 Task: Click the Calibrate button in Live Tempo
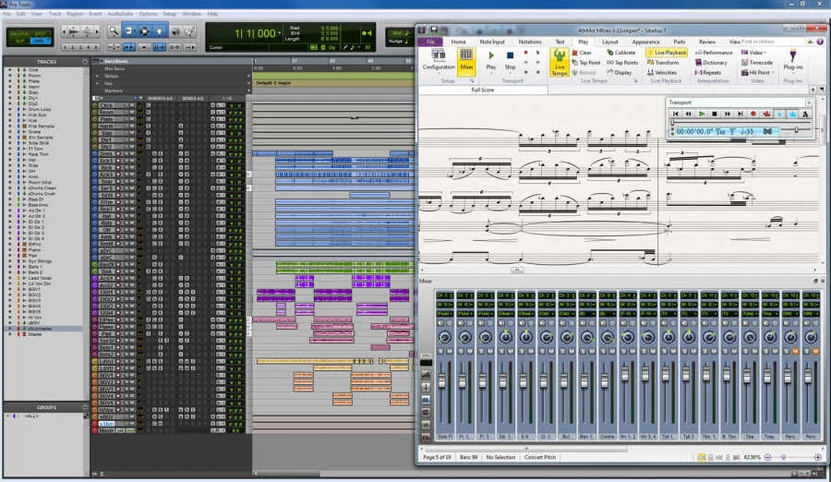(x=621, y=53)
